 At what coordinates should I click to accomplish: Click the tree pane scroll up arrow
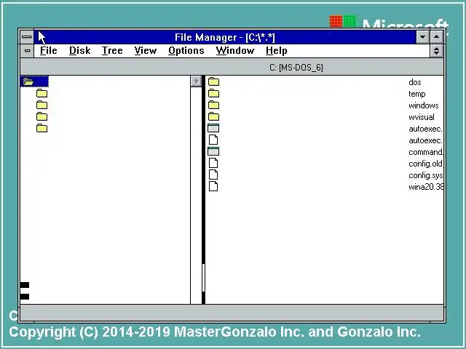pos(196,81)
